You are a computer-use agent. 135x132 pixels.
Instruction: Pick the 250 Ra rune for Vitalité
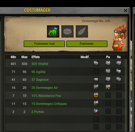coord(119,63)
